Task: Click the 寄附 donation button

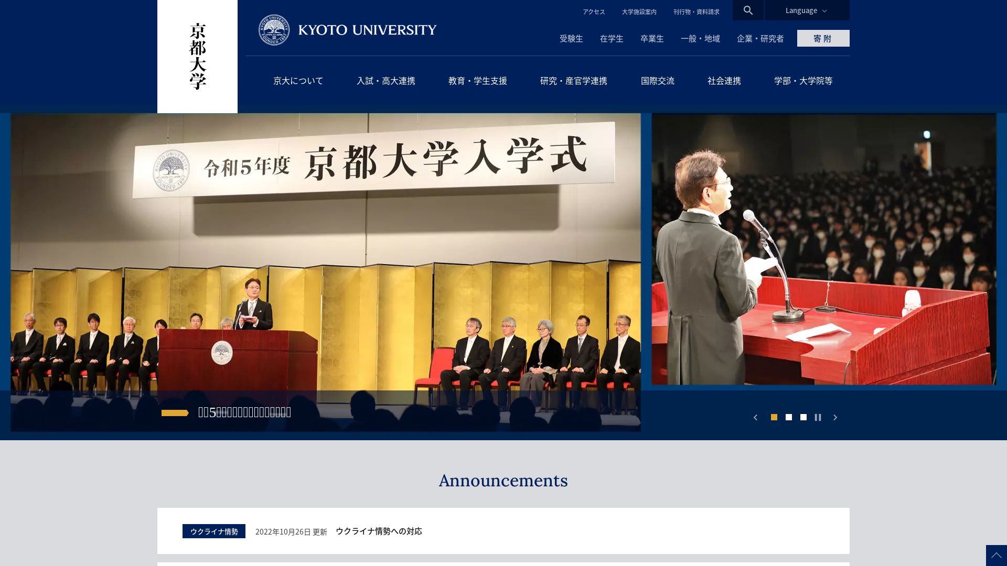Action: pos(823,38)
